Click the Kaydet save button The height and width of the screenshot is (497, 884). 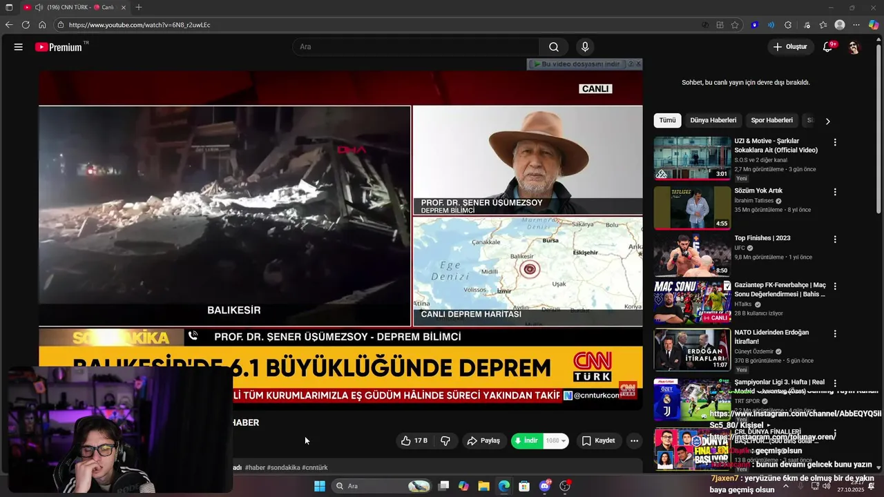[x=598, y=440]
